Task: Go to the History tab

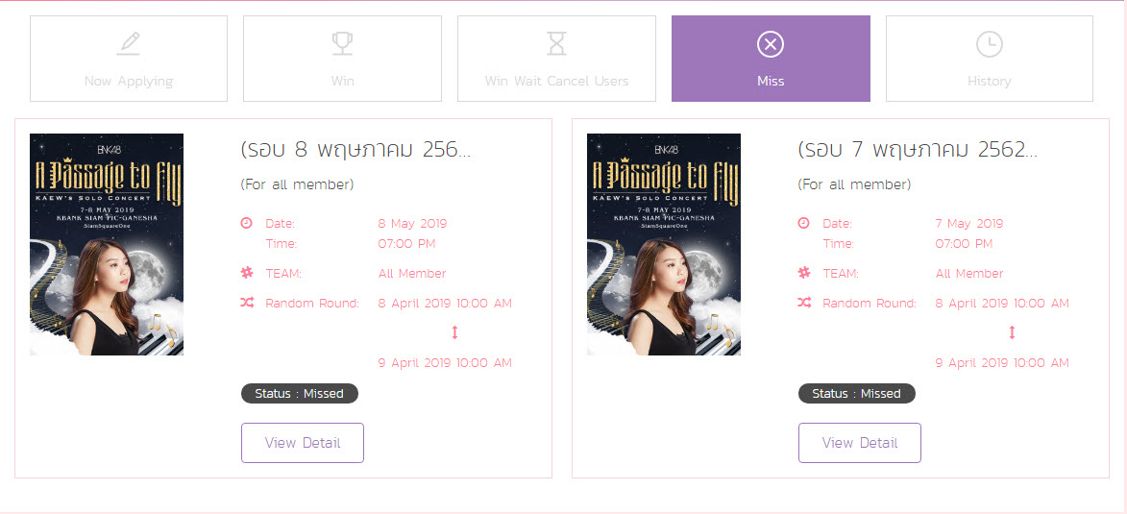Action: click(989, 59)
